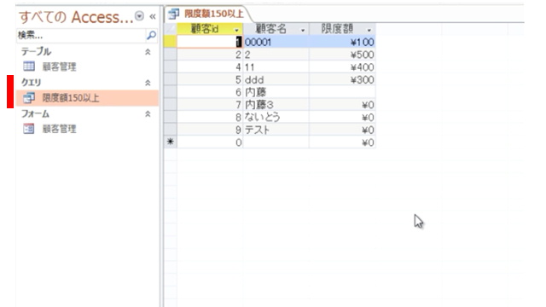546x307 pixels.
Task: Open the 顧客名 column filter dropdown
Action: (x=303, y=30)
